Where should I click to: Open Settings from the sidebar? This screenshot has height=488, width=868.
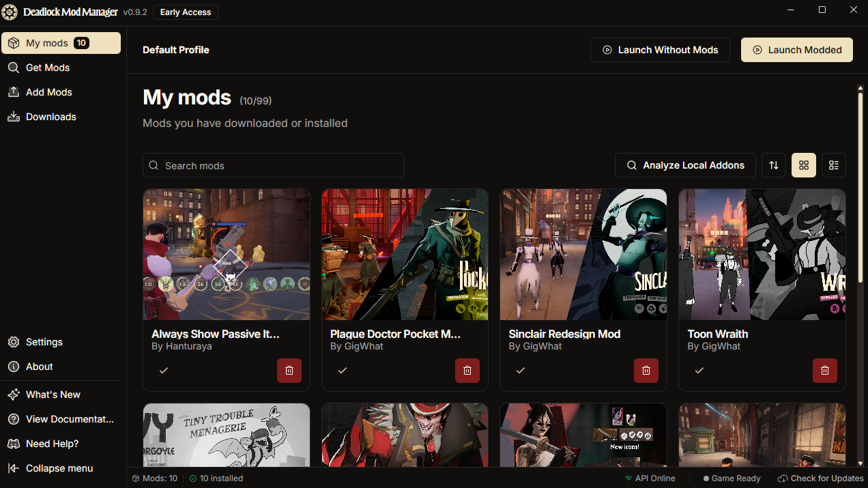pos(61,342)
